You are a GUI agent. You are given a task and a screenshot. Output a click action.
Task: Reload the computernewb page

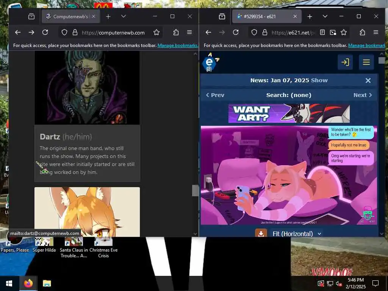(45, 33)
